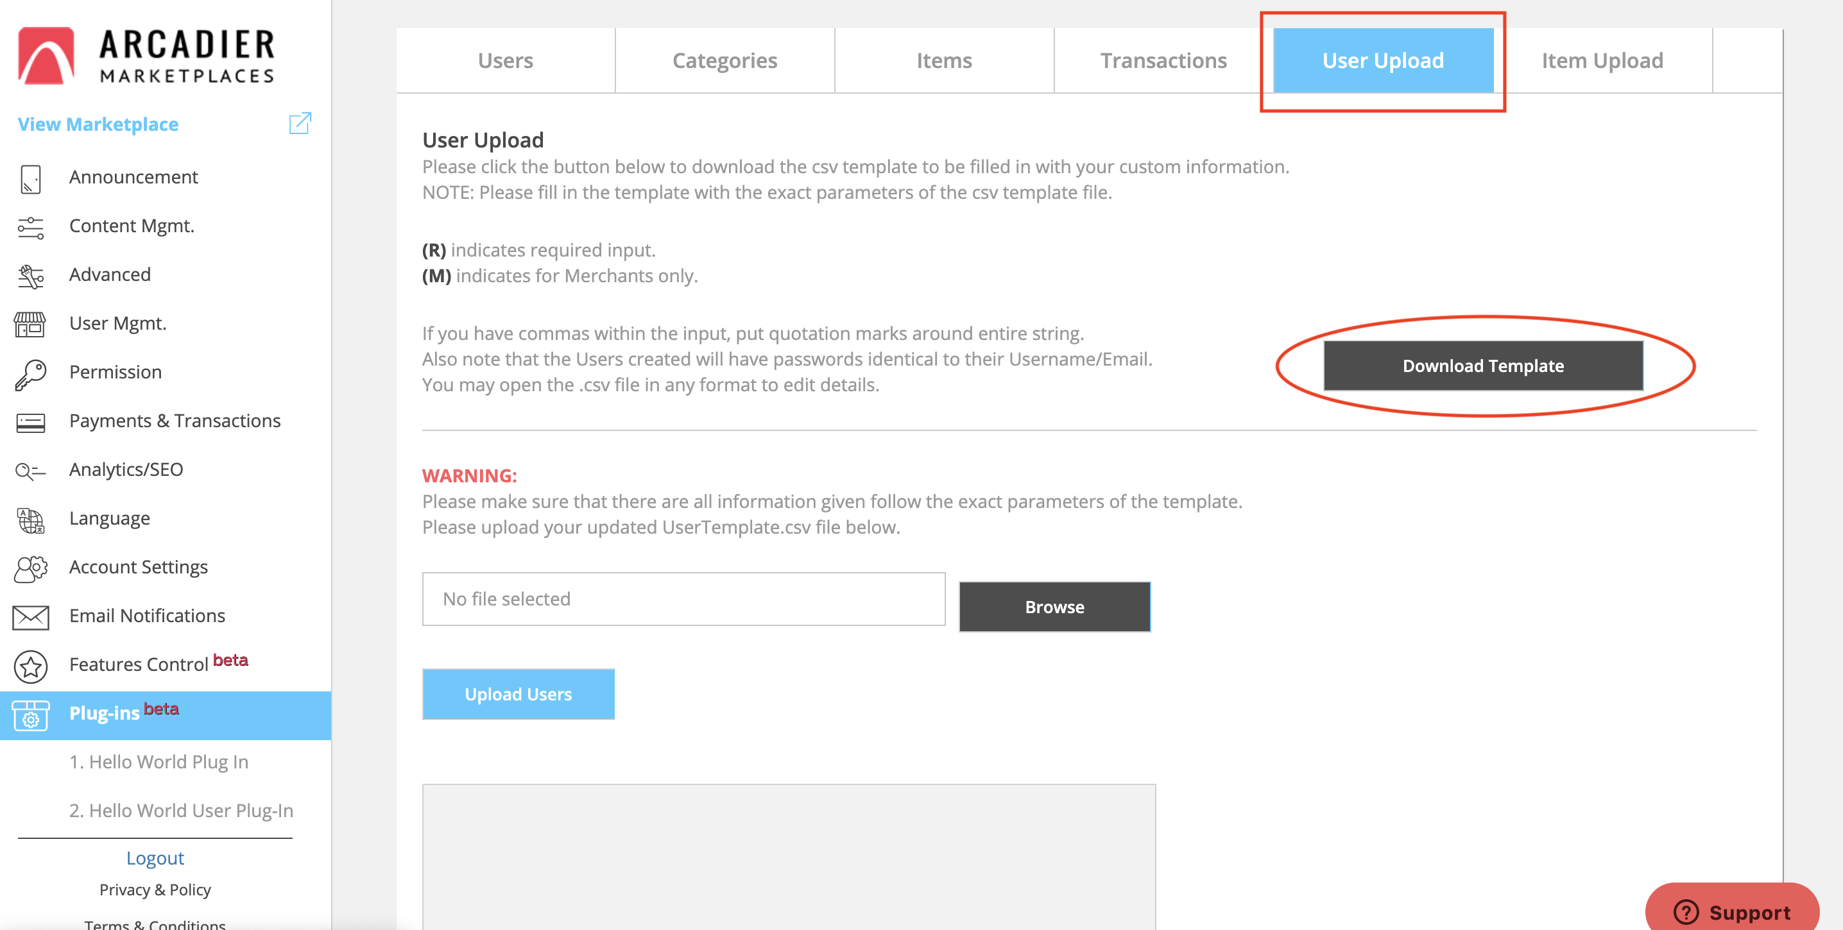Open marketplace via external link icon

[300, 124]
